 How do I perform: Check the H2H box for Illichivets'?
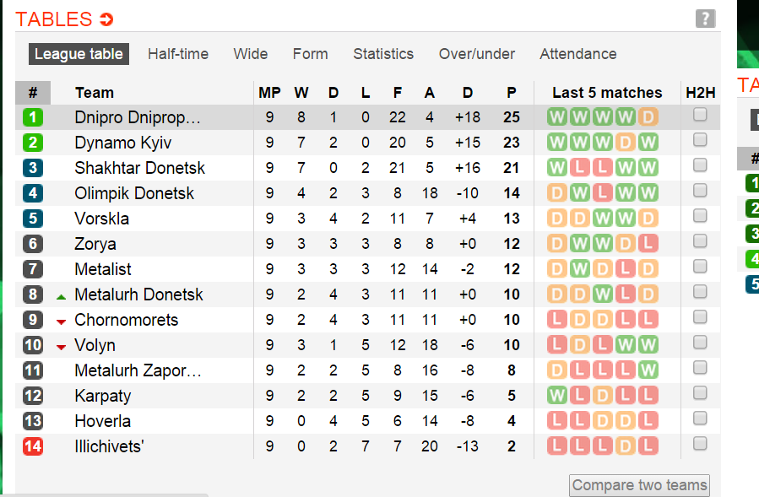(700, 445)
